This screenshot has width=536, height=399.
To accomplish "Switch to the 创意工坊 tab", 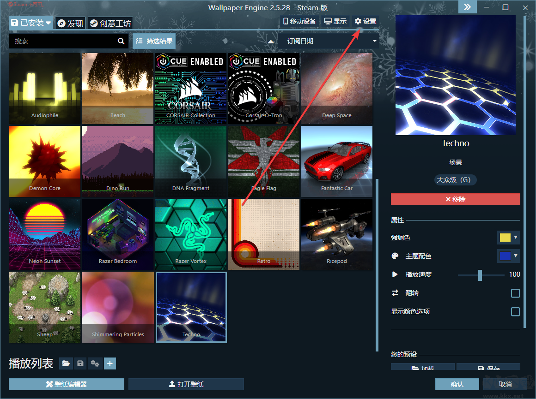I will click(x=110, y=23).
